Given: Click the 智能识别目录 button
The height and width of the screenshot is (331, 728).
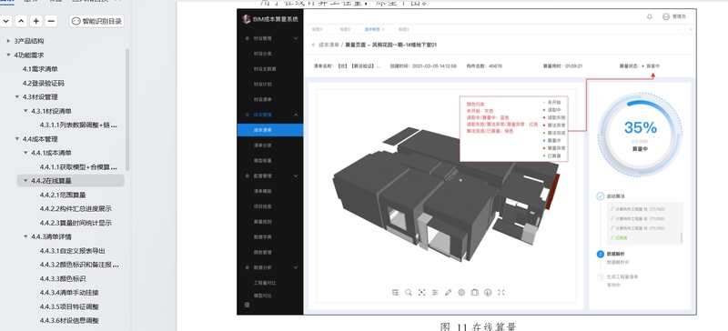Looking at the screenshot, I should tap(96, 21).
